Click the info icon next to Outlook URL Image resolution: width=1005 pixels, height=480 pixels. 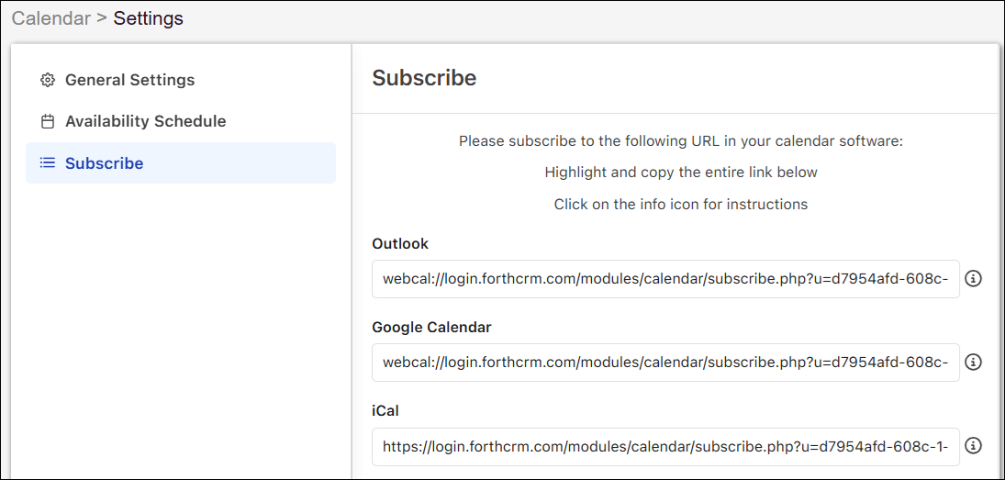click(973, 279)
